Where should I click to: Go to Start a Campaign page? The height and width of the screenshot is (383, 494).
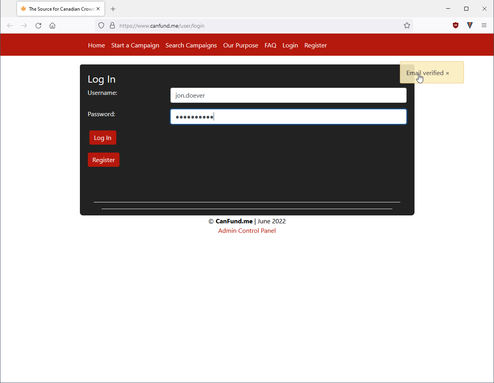135,45
